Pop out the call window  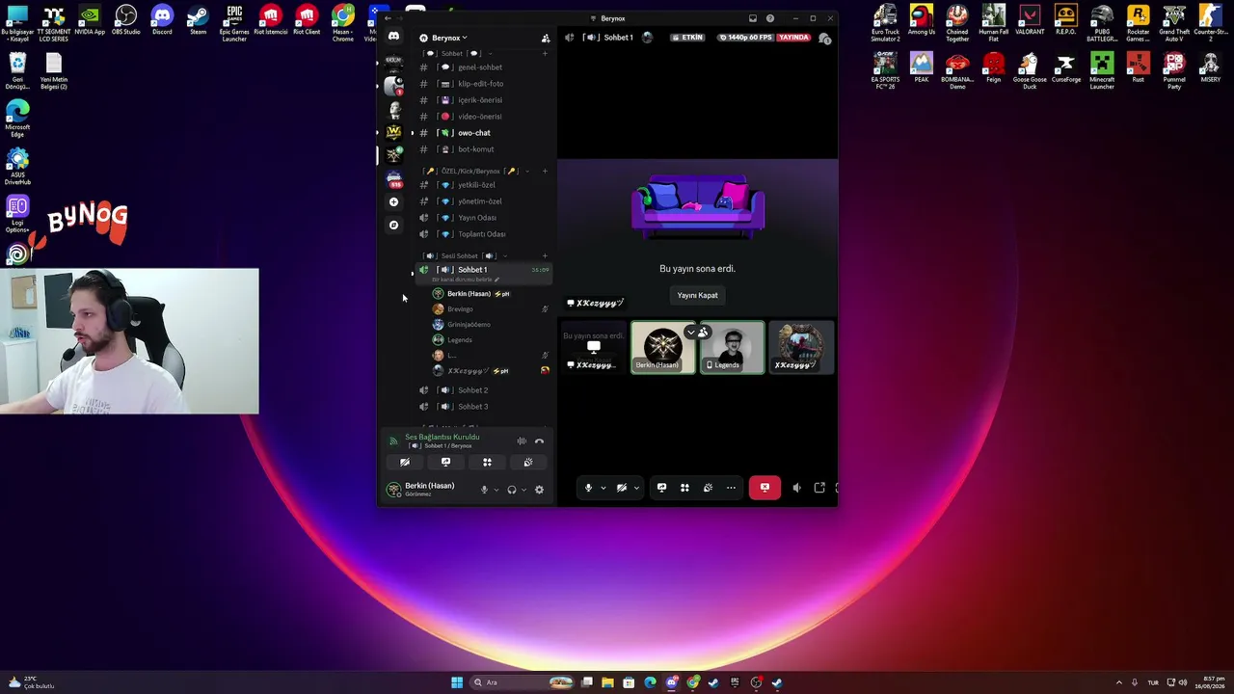819,488
